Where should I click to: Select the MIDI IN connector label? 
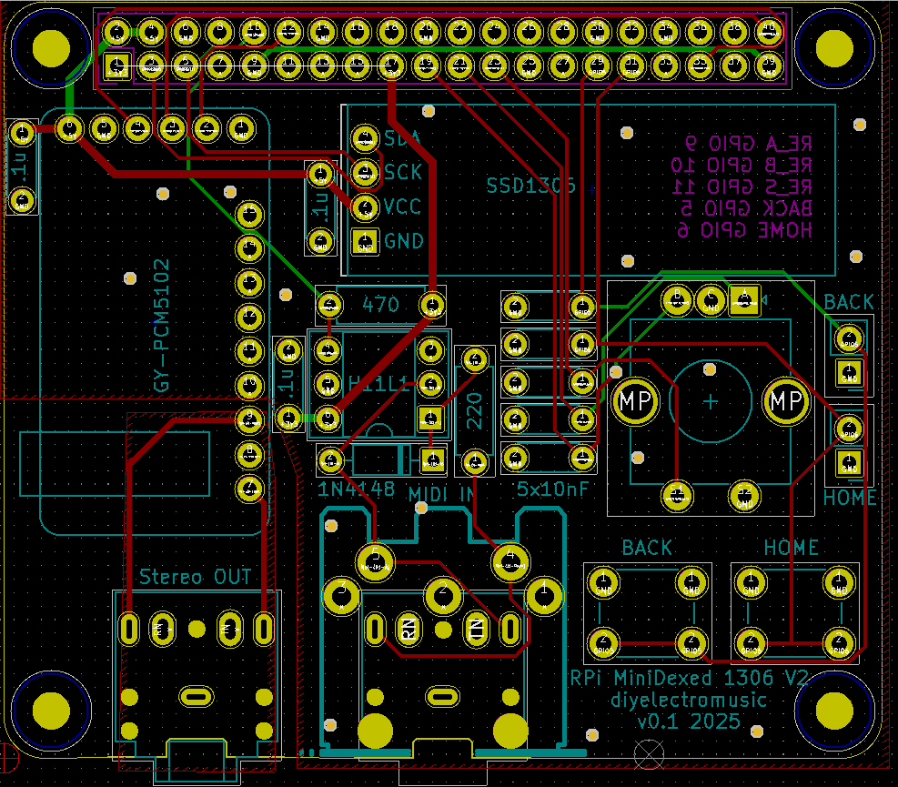coord(442,492)
